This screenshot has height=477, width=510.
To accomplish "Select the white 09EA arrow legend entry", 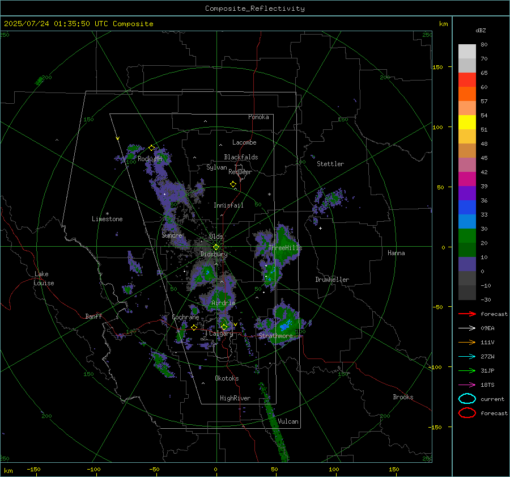I will pos(467,328).
